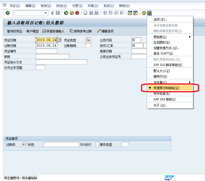The width and height of the screenshot is (205, 181).
Task: Click the Generate Shortcut icon
Action: coord(135,13)
